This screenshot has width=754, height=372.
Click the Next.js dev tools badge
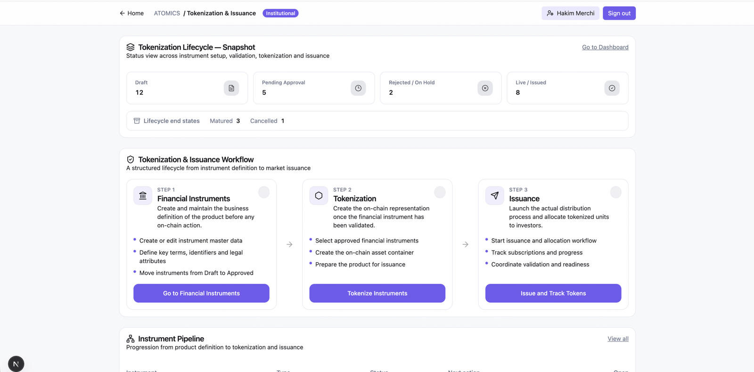coord(16,364)
